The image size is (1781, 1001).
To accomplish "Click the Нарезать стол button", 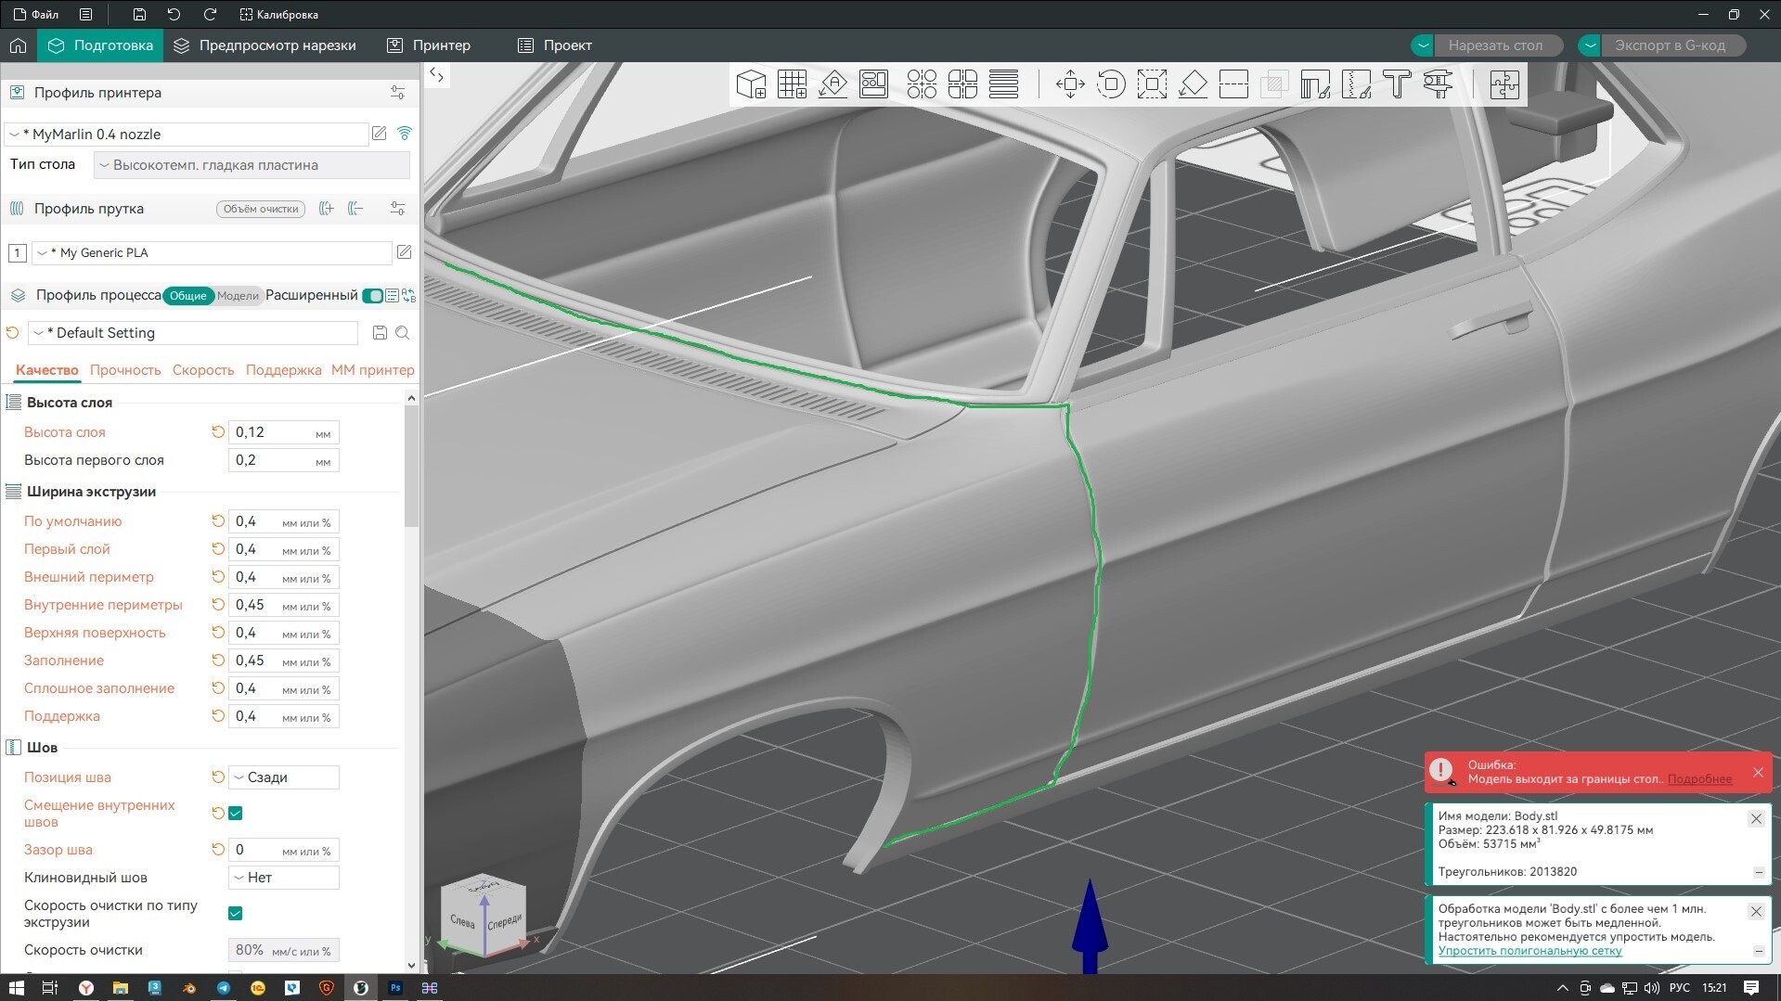I will coord(1495,45).
